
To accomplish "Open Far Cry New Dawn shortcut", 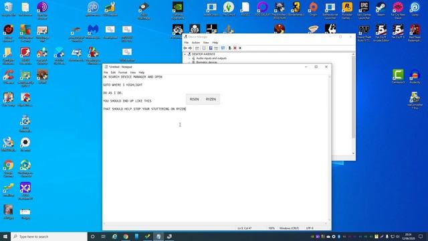I will (x=398, y=11).
